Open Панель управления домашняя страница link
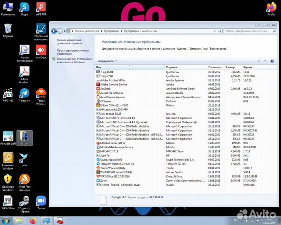 [70, 41]
